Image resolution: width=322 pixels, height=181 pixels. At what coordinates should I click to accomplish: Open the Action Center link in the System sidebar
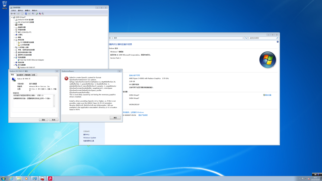86,135
